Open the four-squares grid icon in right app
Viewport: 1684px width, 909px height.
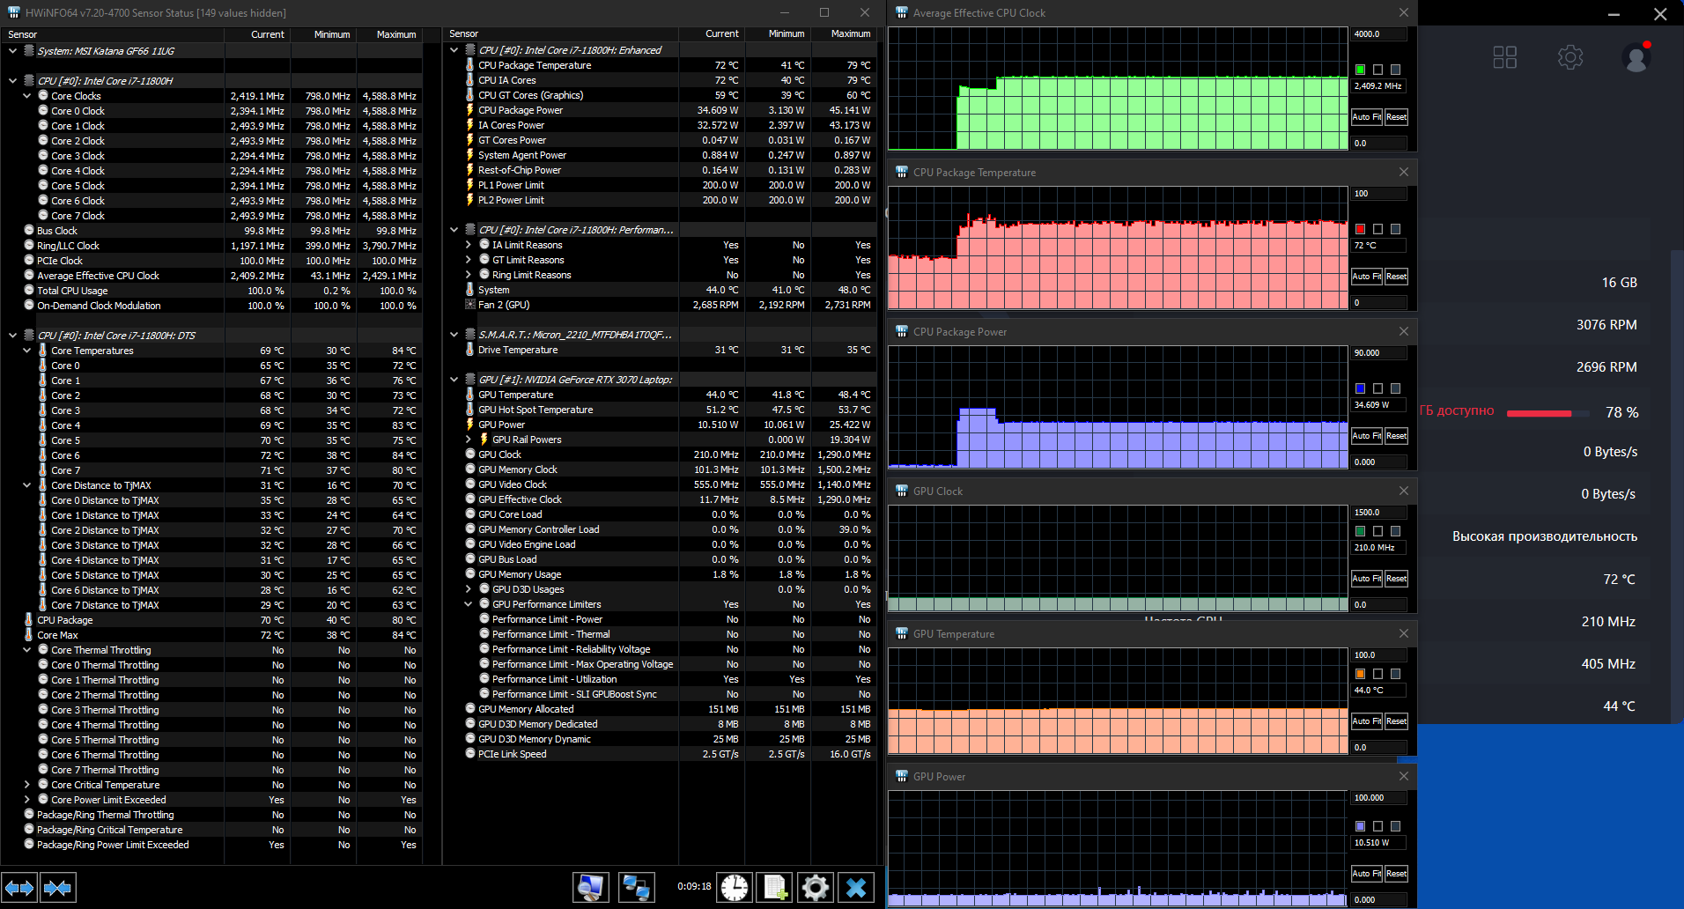1505,57
